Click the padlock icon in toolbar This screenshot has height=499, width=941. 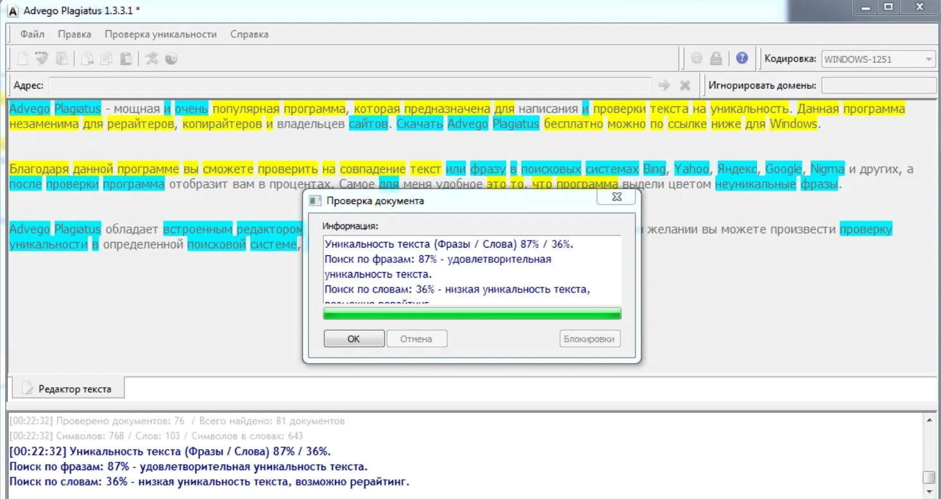point(716,59)
